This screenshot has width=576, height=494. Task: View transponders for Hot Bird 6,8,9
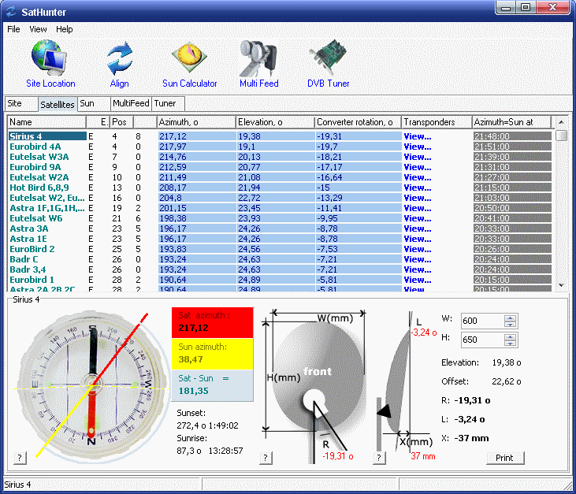[x=418, y=188]
